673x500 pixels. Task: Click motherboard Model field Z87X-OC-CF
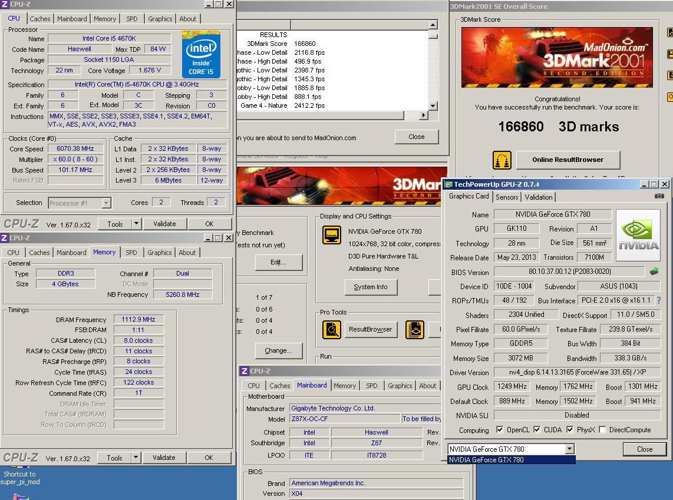pos(345,419)
